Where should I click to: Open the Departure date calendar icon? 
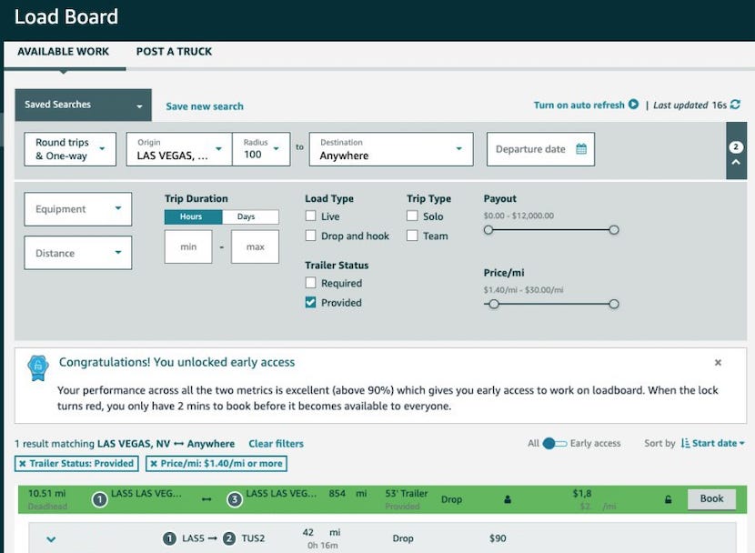[x=581, y=149]
